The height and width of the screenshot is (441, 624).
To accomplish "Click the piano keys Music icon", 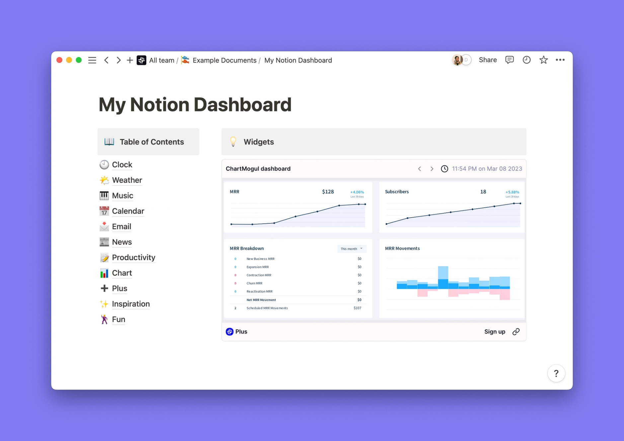I will [104, 195].
